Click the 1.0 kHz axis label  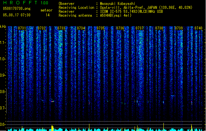pyautogui.click(x=3, y=59)
